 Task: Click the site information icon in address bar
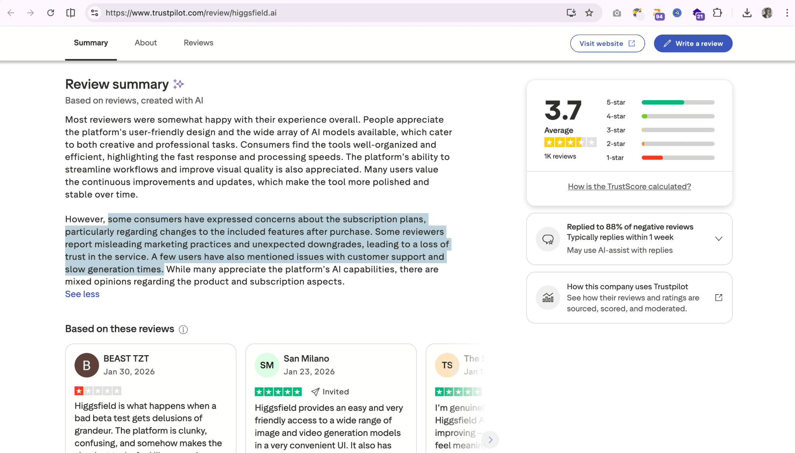click(x=94, y=13)
